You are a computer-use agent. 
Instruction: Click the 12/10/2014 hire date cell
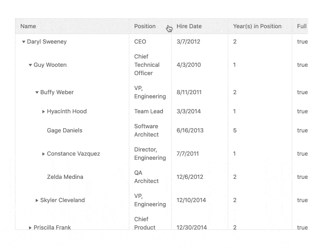pos(192,200)
